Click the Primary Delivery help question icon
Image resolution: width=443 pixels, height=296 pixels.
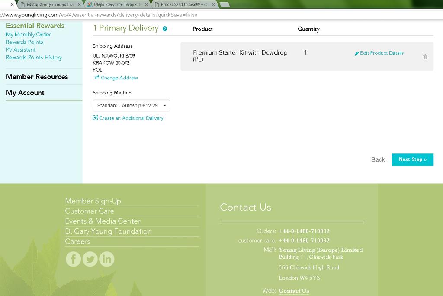click(165, 29)
